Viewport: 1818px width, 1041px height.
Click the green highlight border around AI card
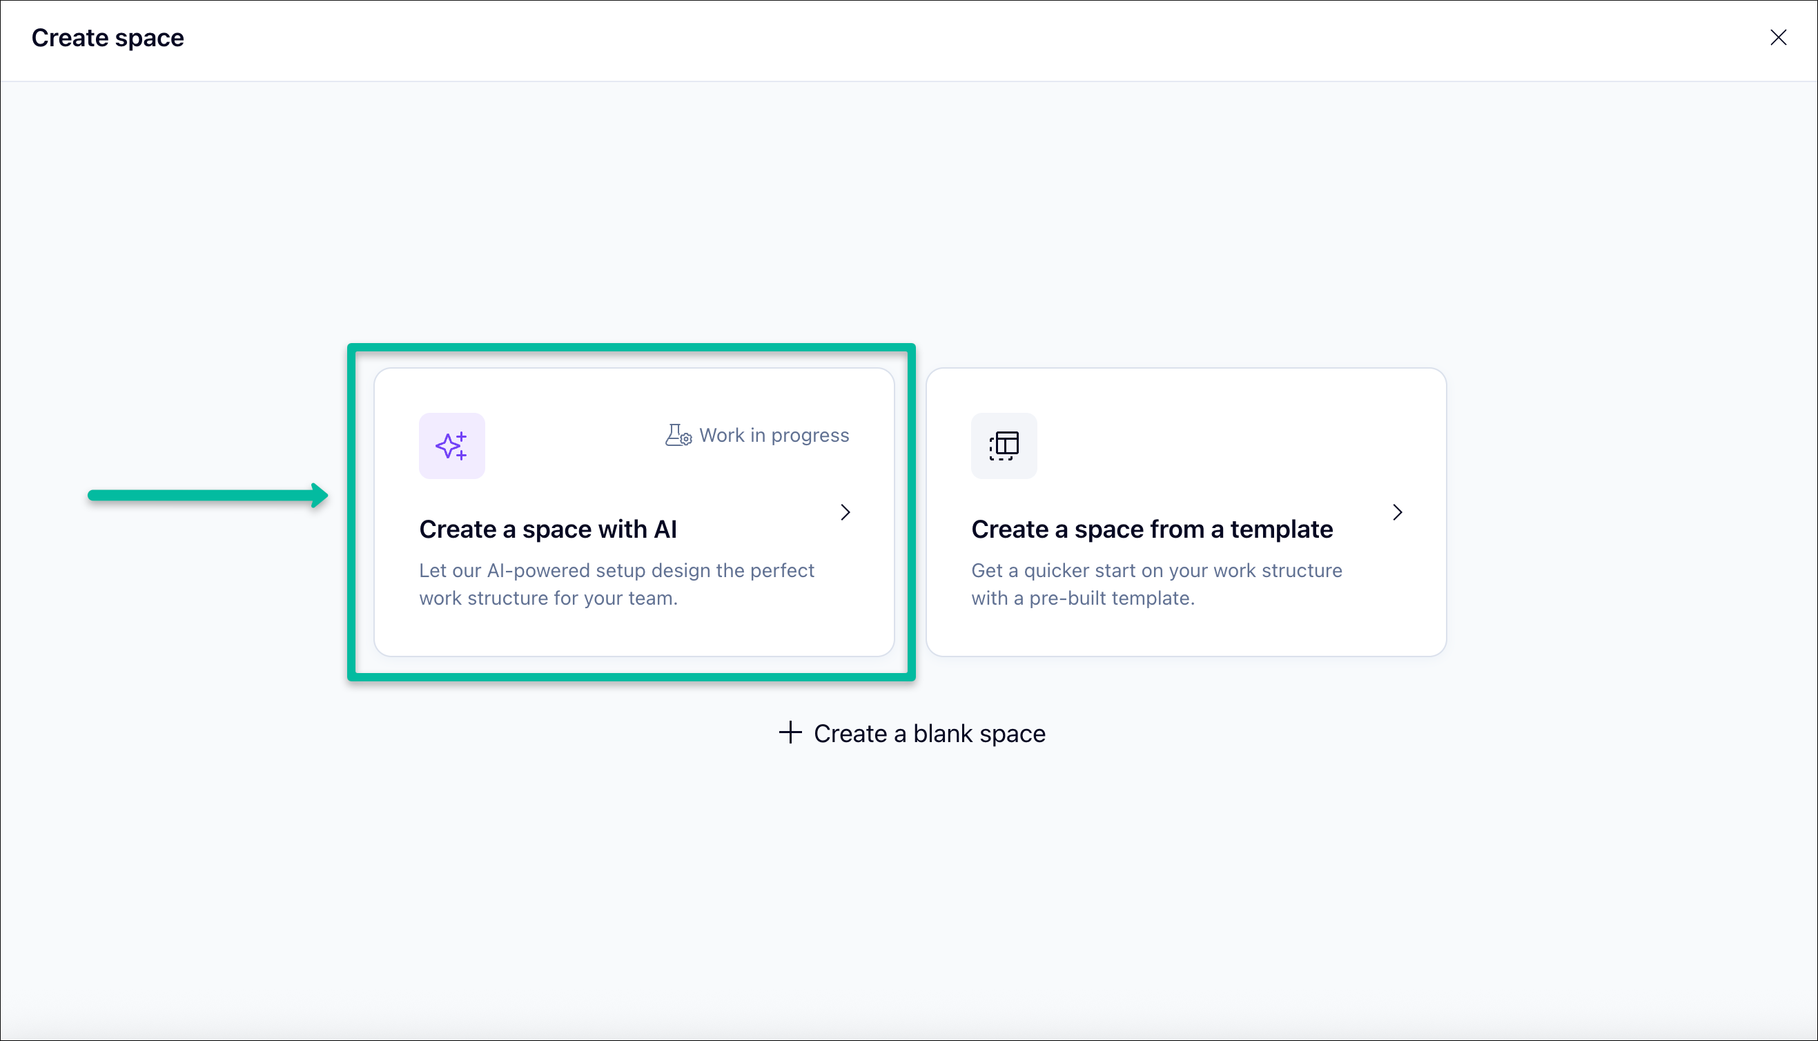click(631, 348)
